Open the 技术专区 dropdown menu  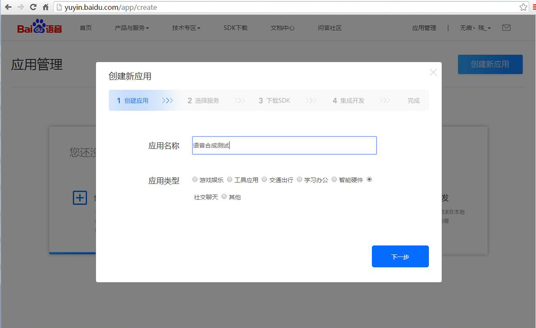(186, 28)
